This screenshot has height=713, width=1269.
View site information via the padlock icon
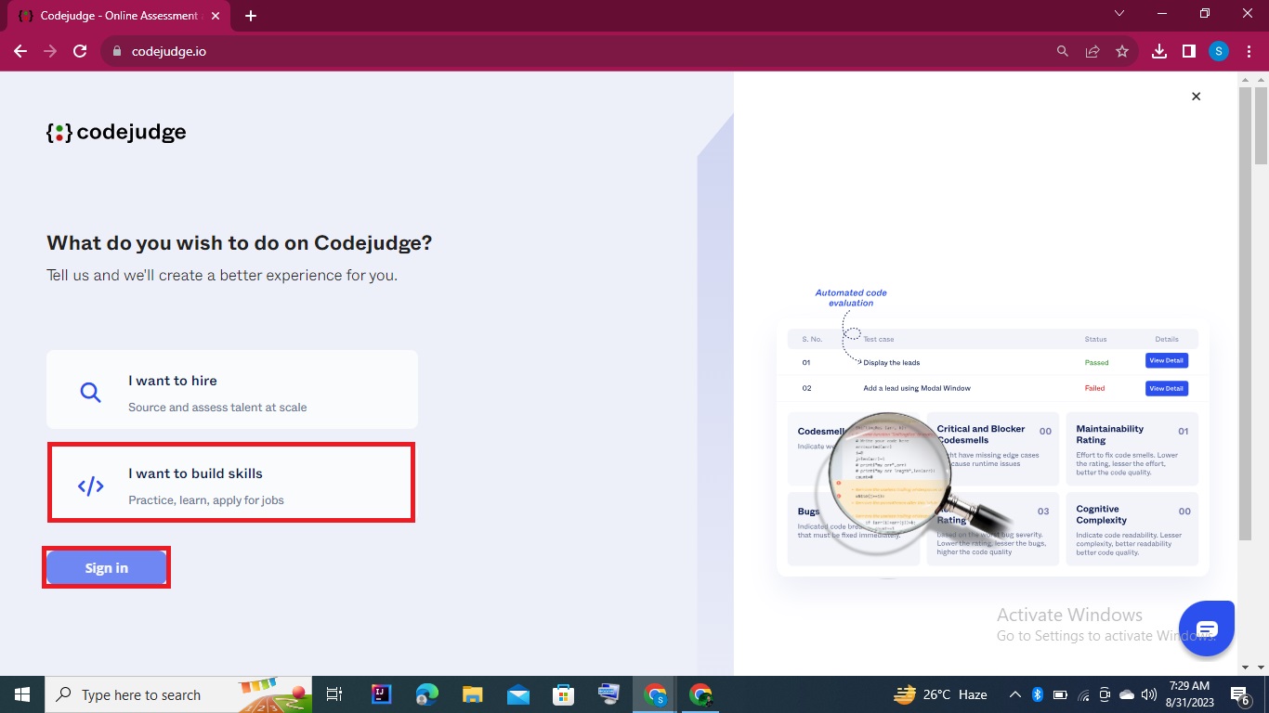[x=117, y=52]
